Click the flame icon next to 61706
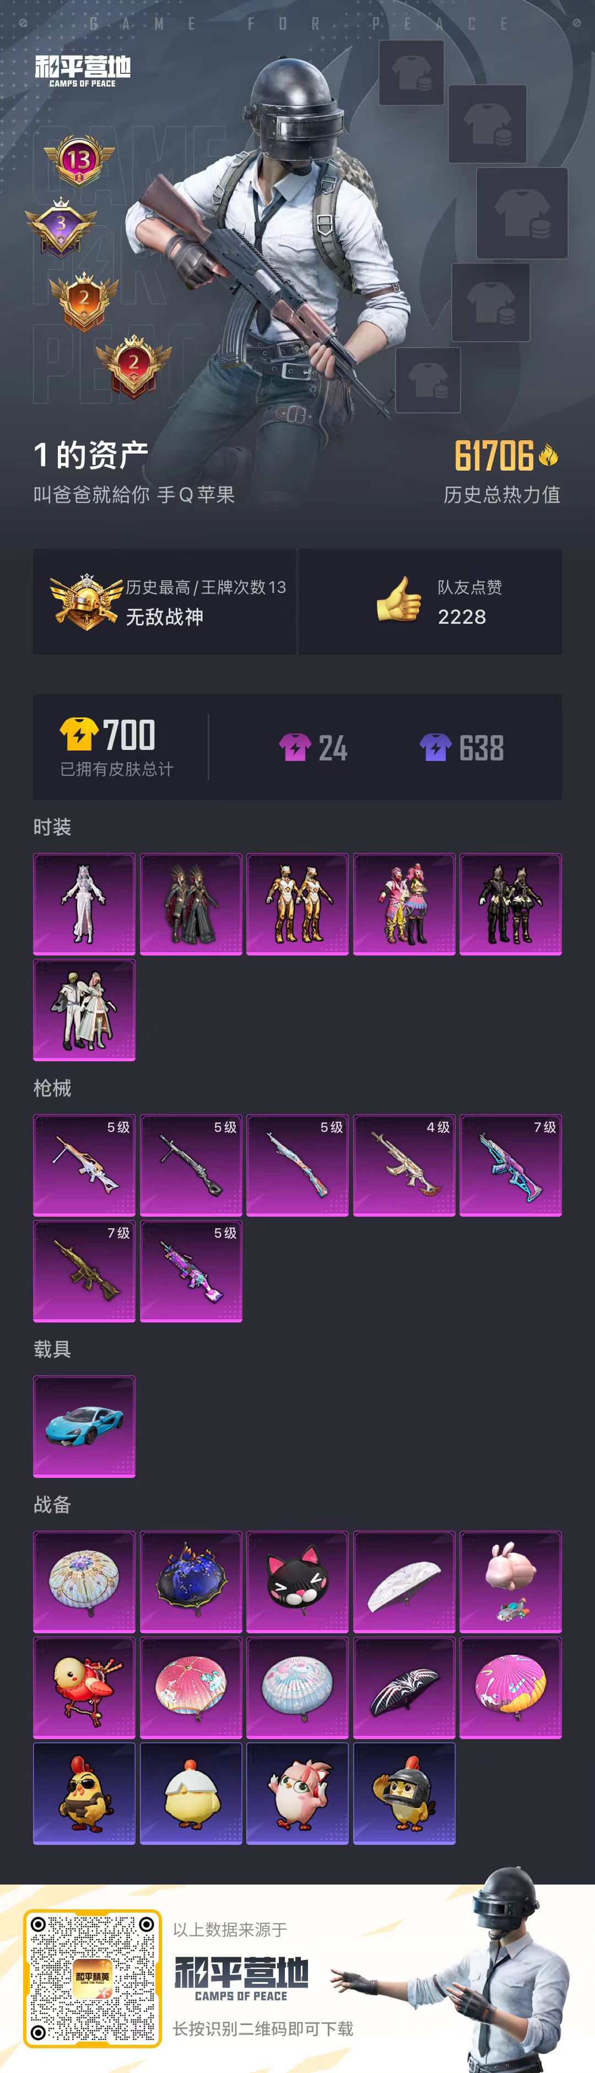The height and width of the screenshot is (2073, 595). pyautogui.click(x=548, y=456)
